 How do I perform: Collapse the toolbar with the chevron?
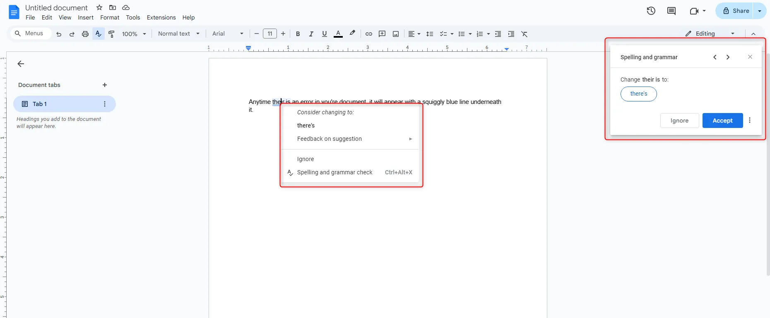coord(753,34)
